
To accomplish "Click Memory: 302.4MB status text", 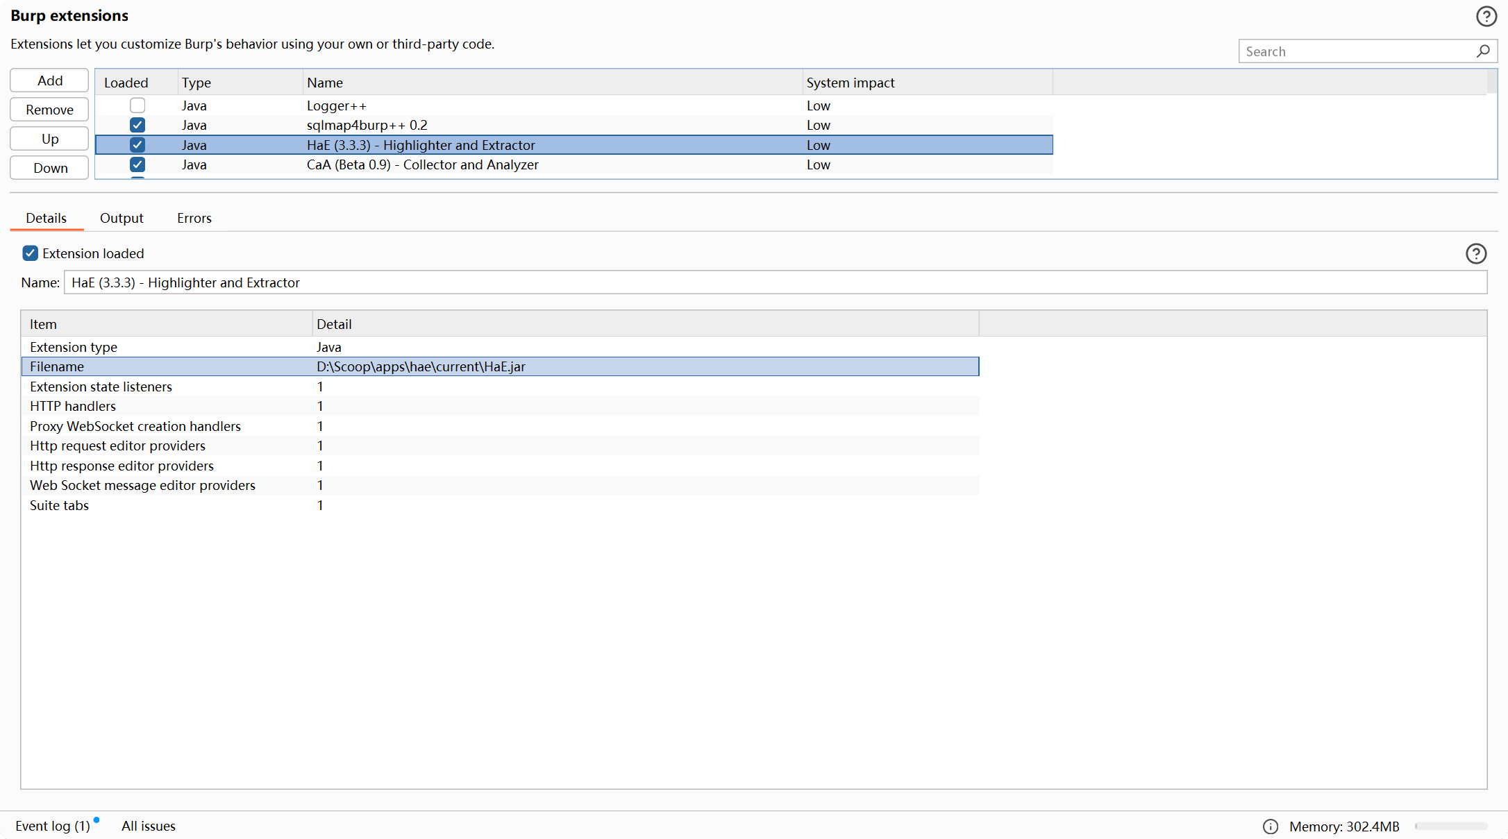I will (x=1344, y=826).
